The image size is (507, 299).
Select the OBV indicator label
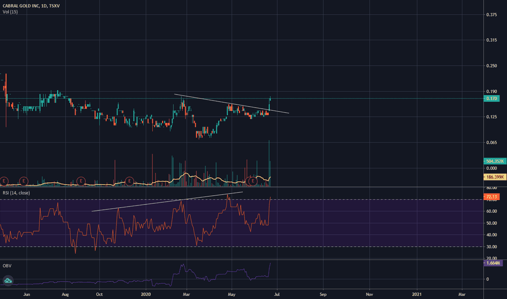click(7, 266)
